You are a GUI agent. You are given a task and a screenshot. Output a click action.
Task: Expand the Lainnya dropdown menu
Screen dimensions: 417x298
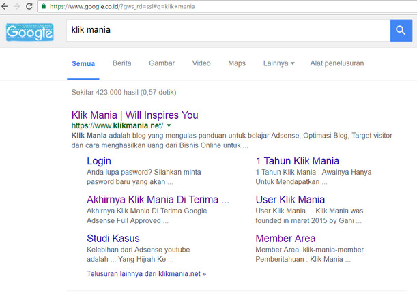(278, 63)
